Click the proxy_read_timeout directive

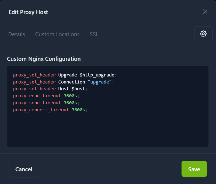pos(37,96)
